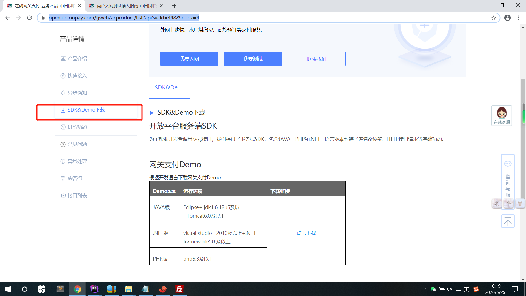Collapse the SDK&Demo下载 section triangle
The width and height of the screenshot is (526, 296).
[x=152, y=112]
